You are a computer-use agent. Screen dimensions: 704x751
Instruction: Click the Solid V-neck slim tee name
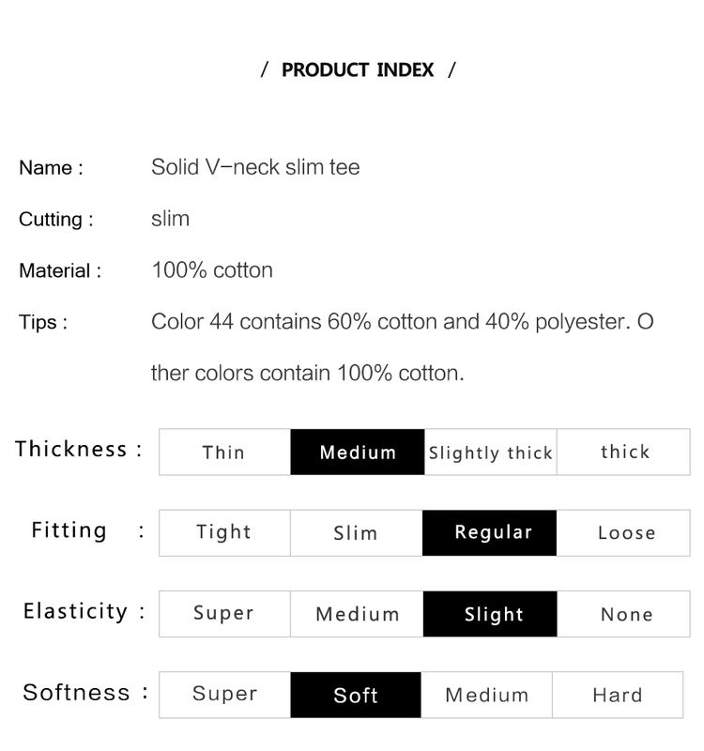(255, 168)
